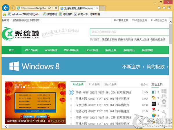Screen dimensions: 174x130
Task: Click the red button activation tool icon
Action: pyautogui.click(x=154, y=110)
